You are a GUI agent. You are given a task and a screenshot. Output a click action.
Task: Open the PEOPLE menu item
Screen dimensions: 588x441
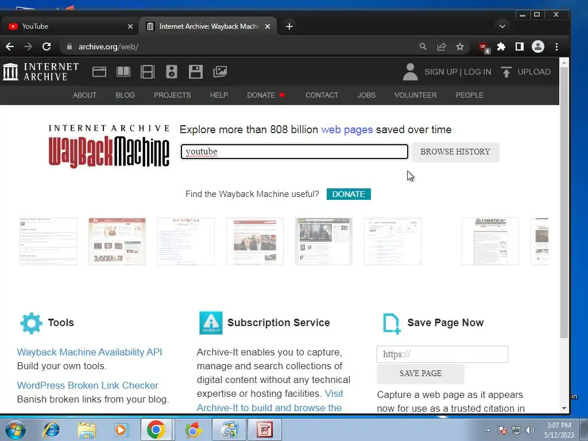[470, 95]
